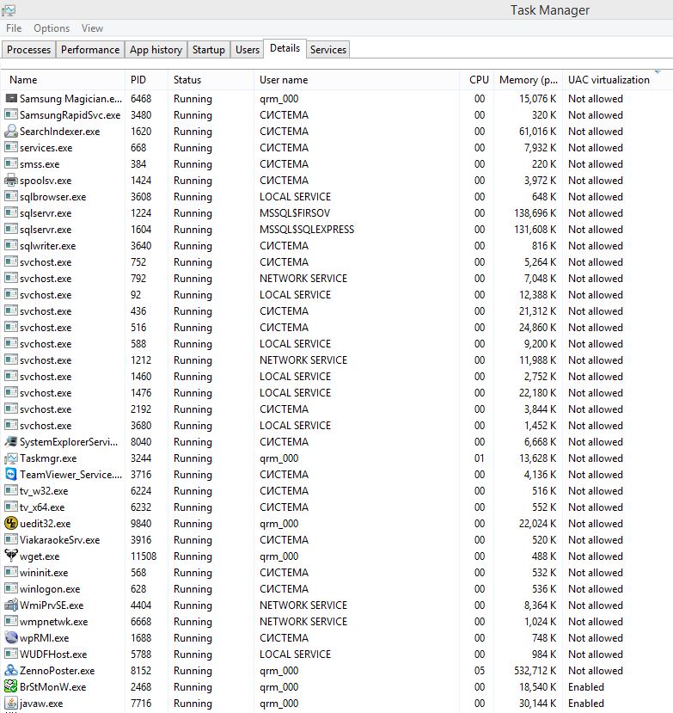
Task: Click memory value 138,696 K
Action: click(535, 212)
